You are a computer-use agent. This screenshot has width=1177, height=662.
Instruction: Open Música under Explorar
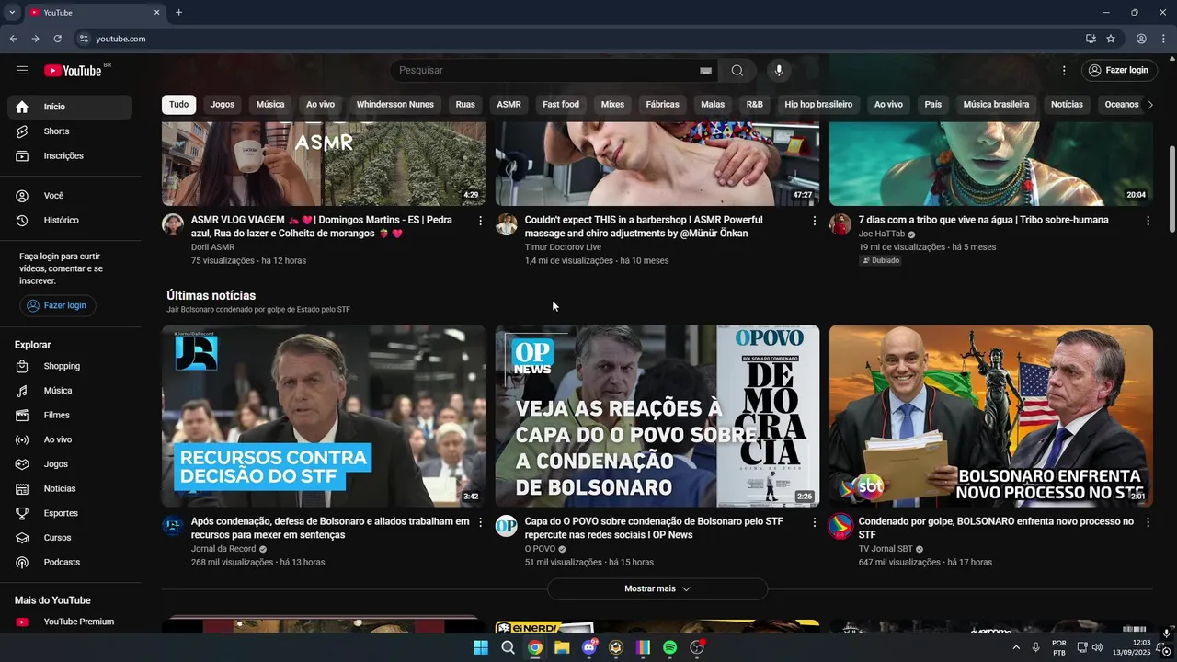coord(70,391)
